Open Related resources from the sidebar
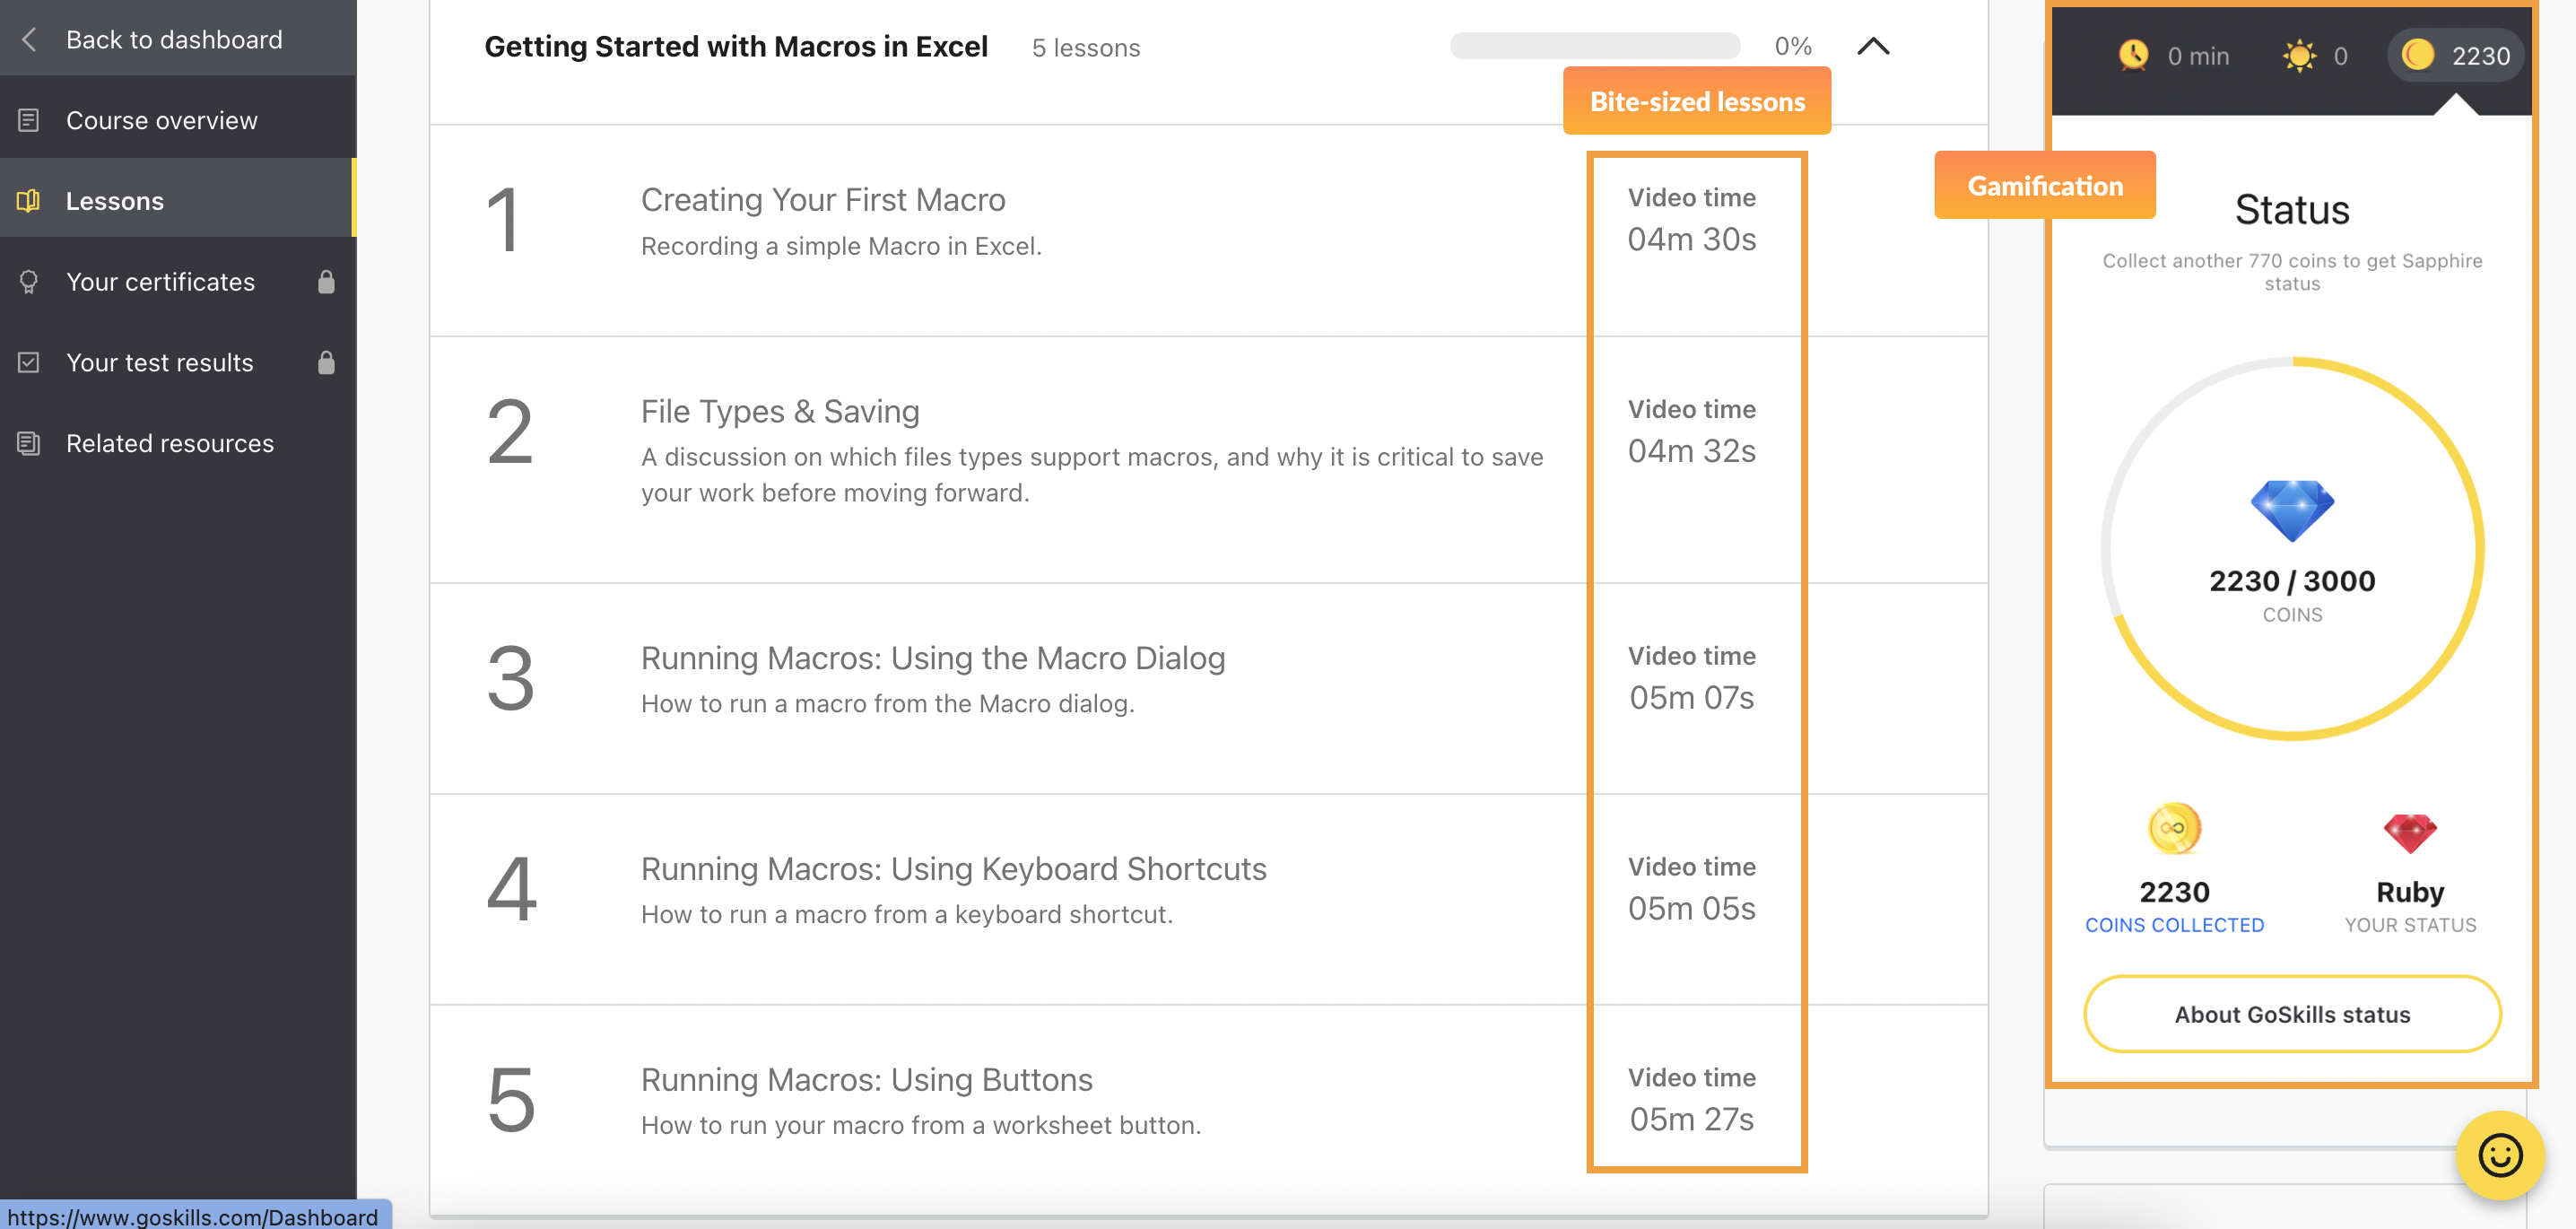Screen dimensions: 2576x1229 170,443
